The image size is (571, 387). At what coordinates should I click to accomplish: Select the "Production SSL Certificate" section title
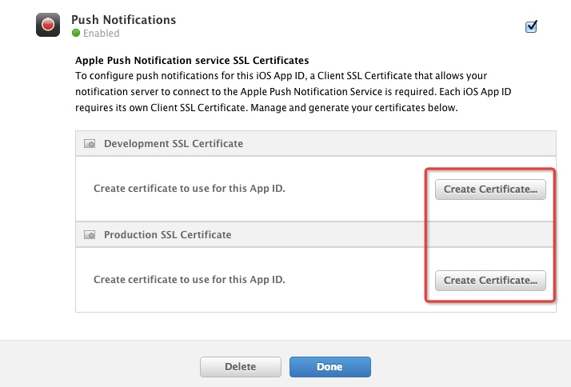click(x=167, y=235)
